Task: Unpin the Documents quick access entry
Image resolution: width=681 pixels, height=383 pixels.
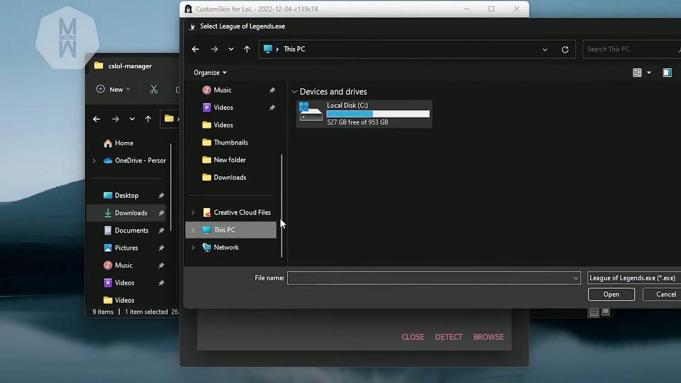Action: (161, 231)
